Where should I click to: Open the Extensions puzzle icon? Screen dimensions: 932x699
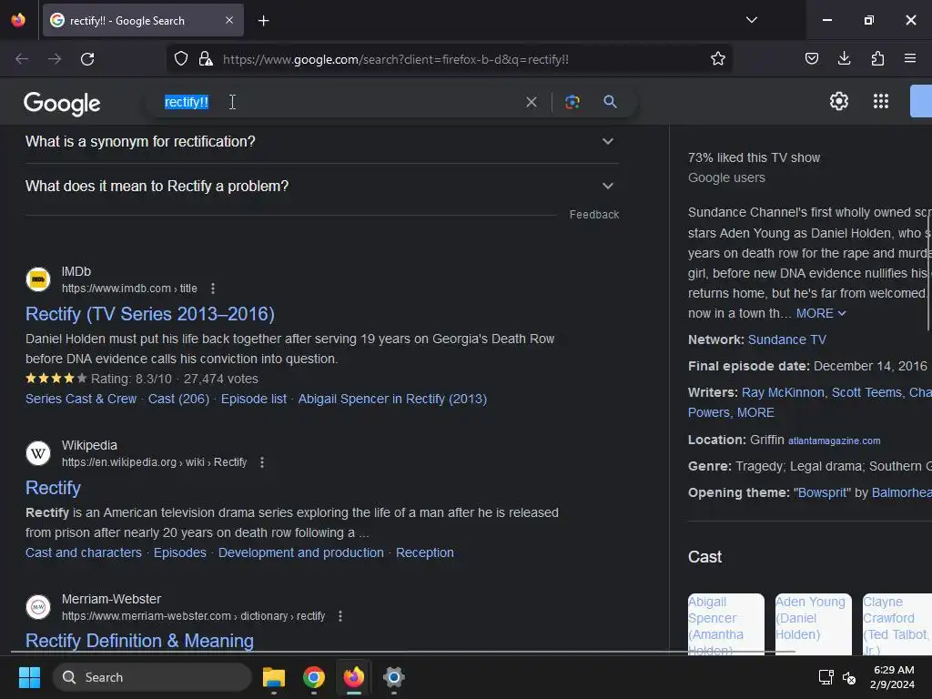[877, 58]
